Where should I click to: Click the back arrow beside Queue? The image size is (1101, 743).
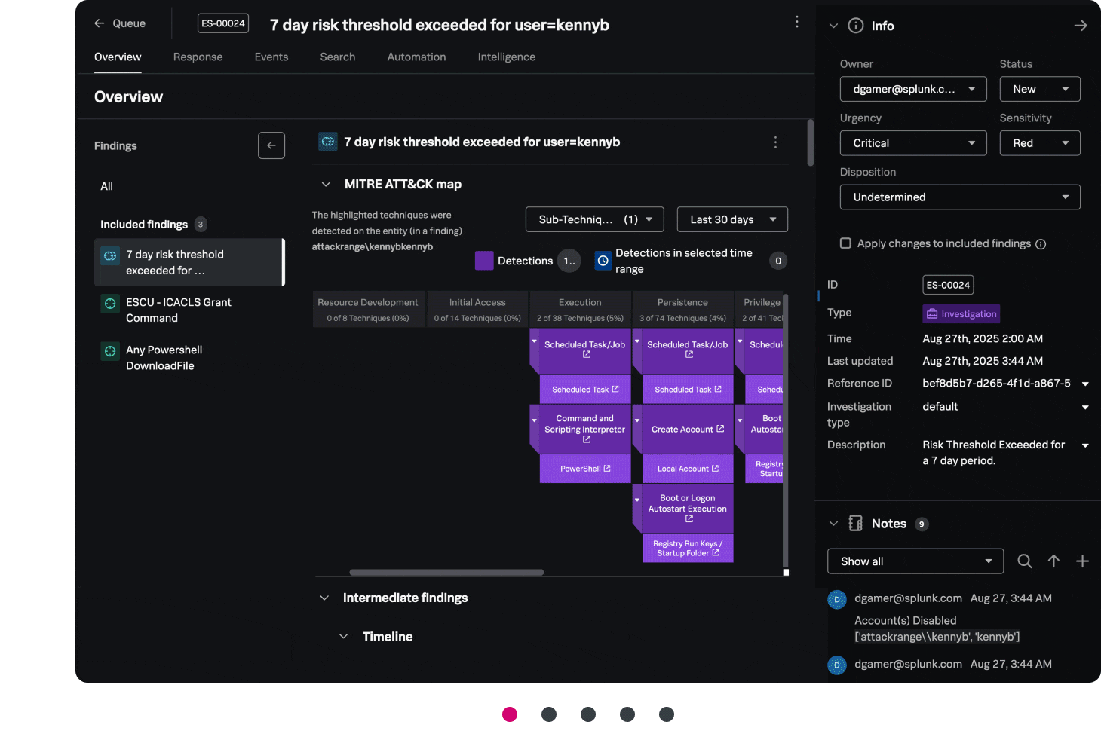99,23
